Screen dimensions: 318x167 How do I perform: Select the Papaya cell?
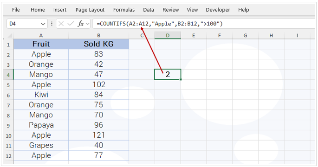click(x=41, y=125)
